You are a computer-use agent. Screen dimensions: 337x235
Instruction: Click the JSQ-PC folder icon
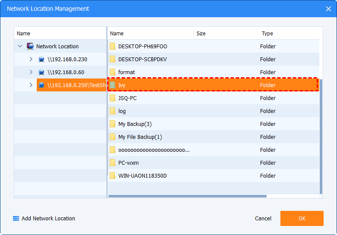tap(112, 98)
